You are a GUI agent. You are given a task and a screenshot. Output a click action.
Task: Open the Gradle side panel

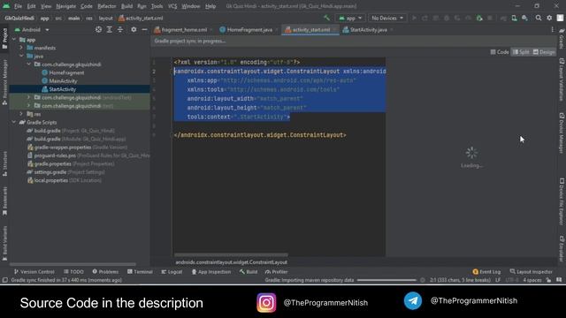pos(562,39)
